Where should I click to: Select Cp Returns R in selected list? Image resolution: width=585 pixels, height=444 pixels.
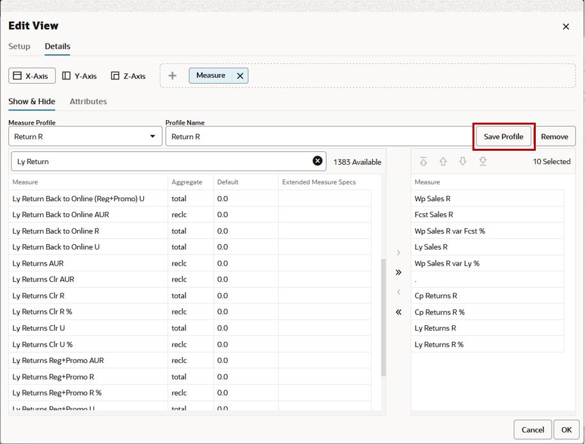tap(487, 296)
